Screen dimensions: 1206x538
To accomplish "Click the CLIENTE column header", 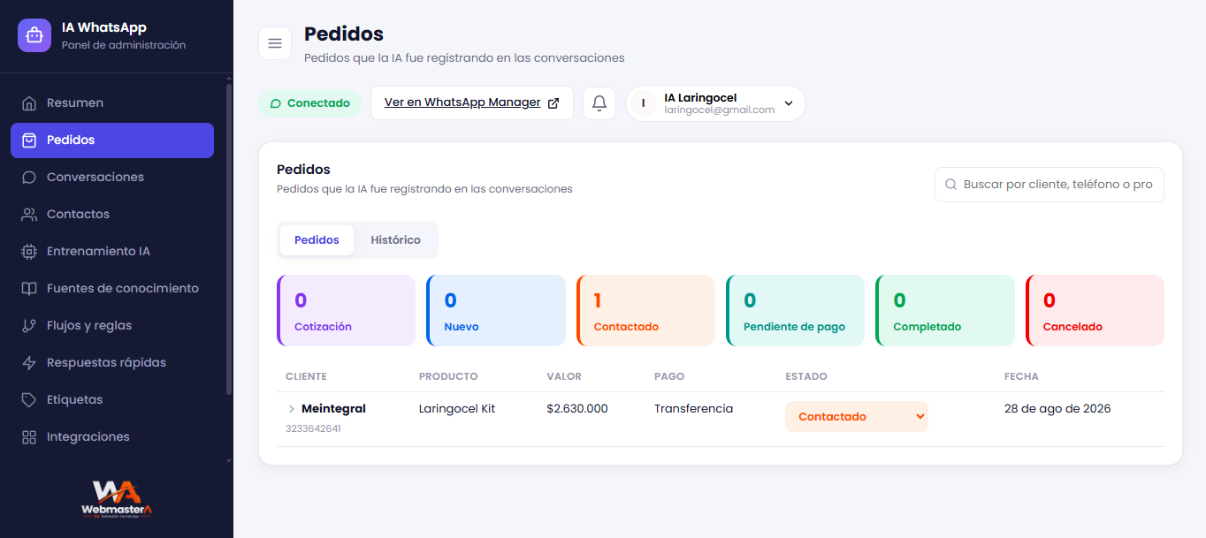I will pyautogui.click(x=306, y=376).
